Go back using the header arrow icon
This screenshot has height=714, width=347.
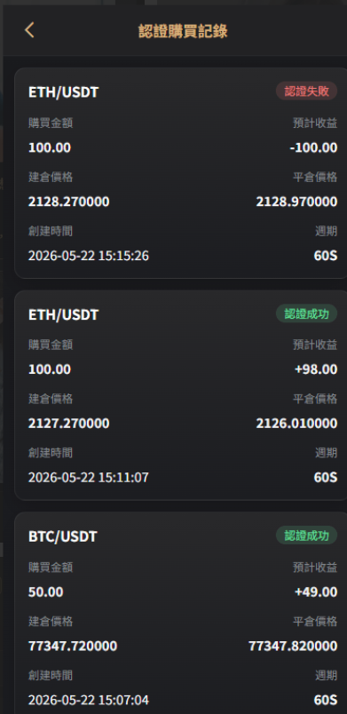tap(29, 30)
